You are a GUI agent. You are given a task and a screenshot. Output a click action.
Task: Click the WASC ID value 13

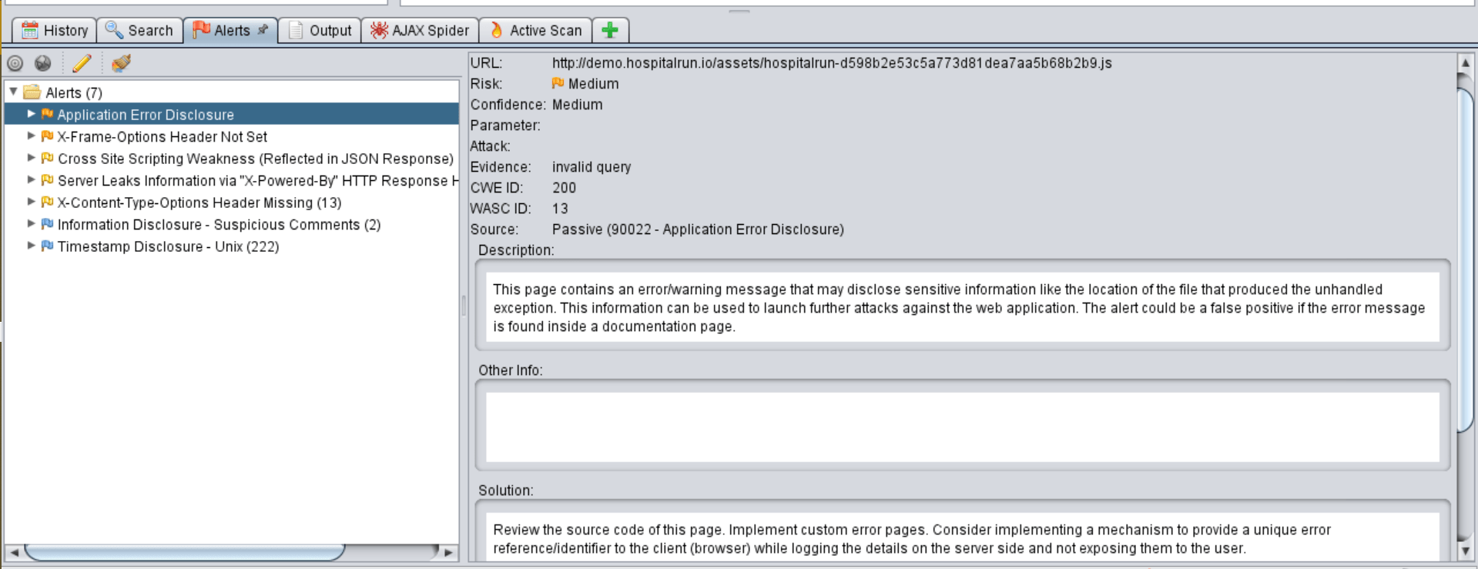click(x=560, y=209)
